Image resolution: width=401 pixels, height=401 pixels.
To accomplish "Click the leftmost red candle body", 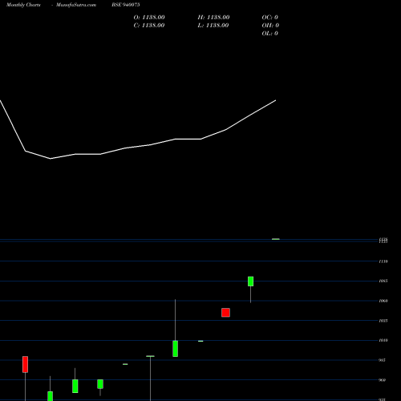I will point(25,364).
